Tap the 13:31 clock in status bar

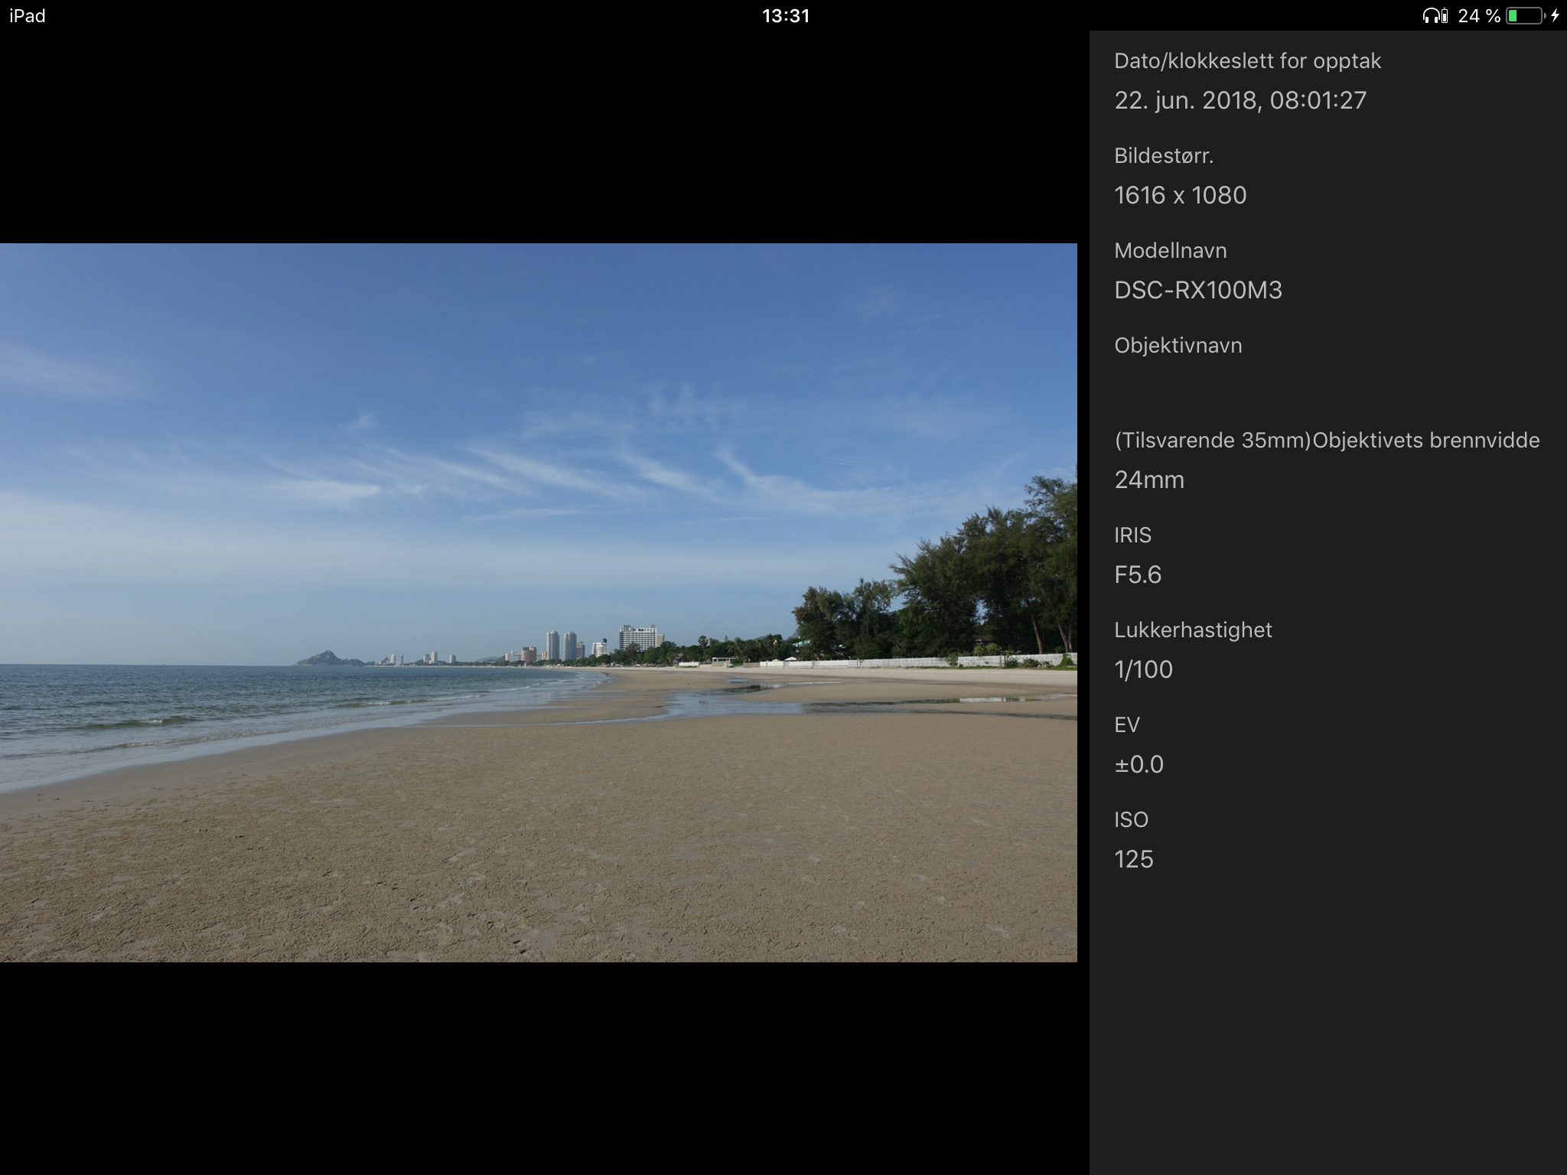[785, 16]
